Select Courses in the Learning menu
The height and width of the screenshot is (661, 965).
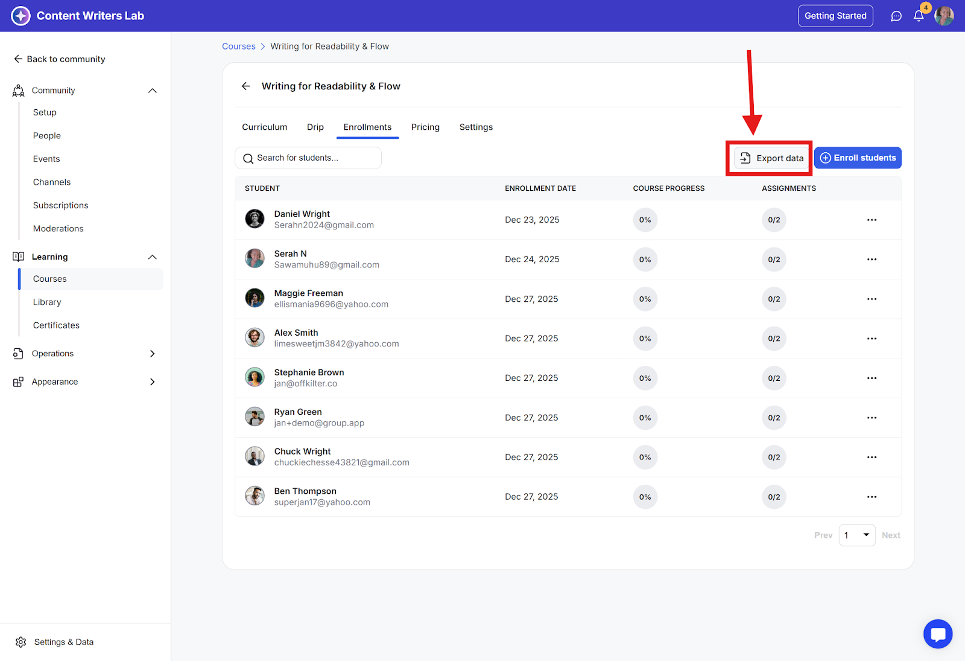91,279
